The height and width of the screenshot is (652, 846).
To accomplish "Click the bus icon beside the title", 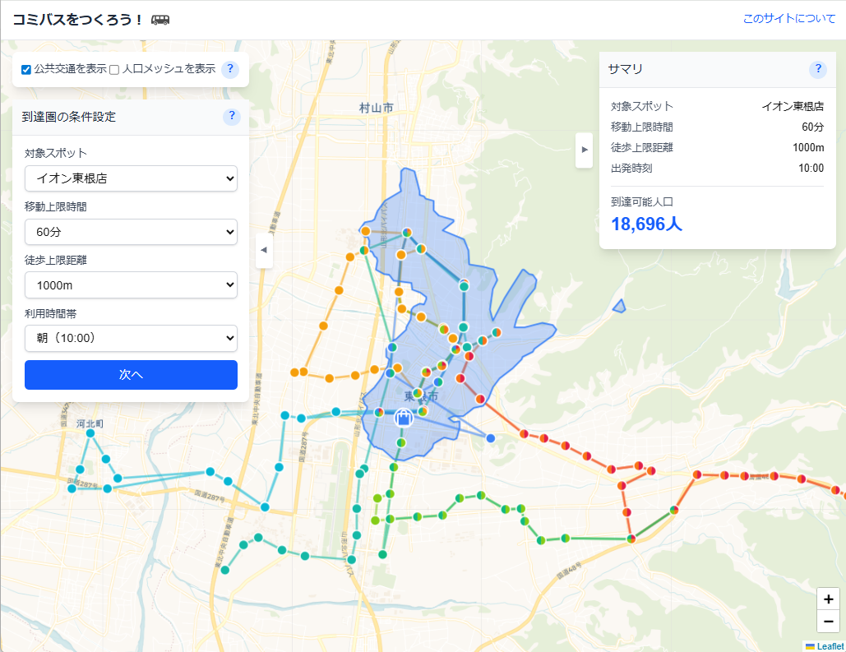I will [x=160, y=20].
